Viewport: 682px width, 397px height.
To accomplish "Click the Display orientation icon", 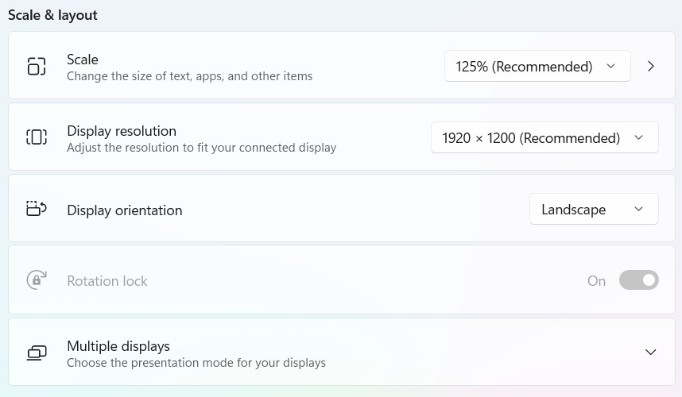I will (x=37, y=209).
